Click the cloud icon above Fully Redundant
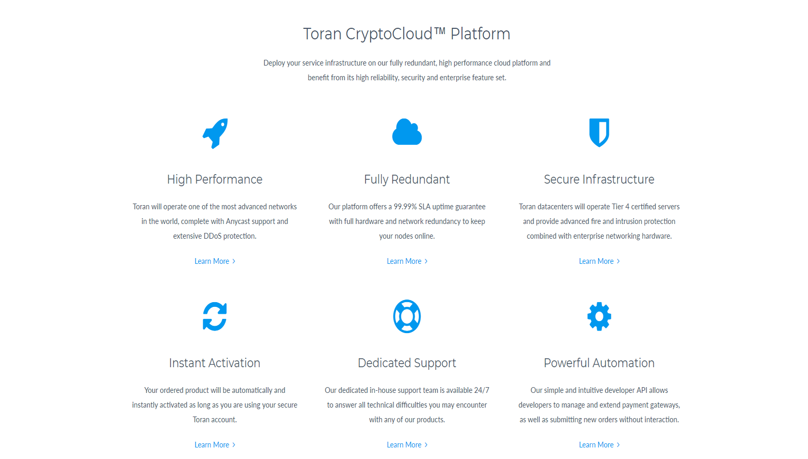Image resolution: width=808 pixels, height=459 pixels. 407,132
